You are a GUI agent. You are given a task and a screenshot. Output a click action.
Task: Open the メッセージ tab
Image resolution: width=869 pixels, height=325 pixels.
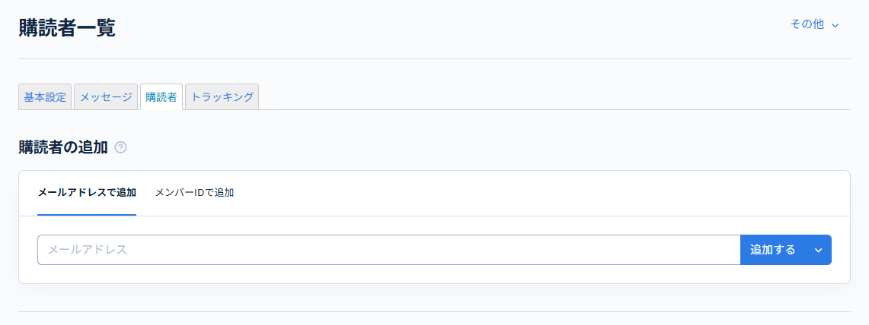click(x=106, y=97)
